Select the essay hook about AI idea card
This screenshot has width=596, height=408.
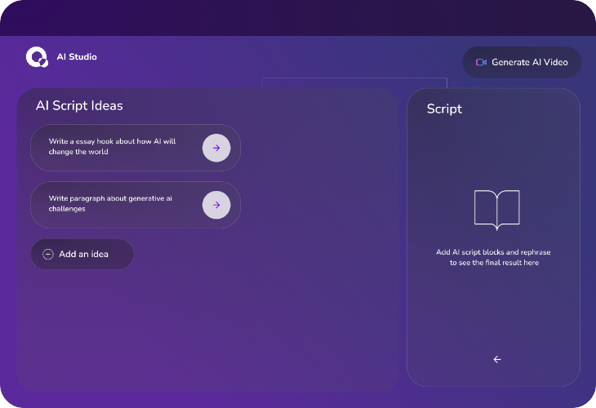136,148
